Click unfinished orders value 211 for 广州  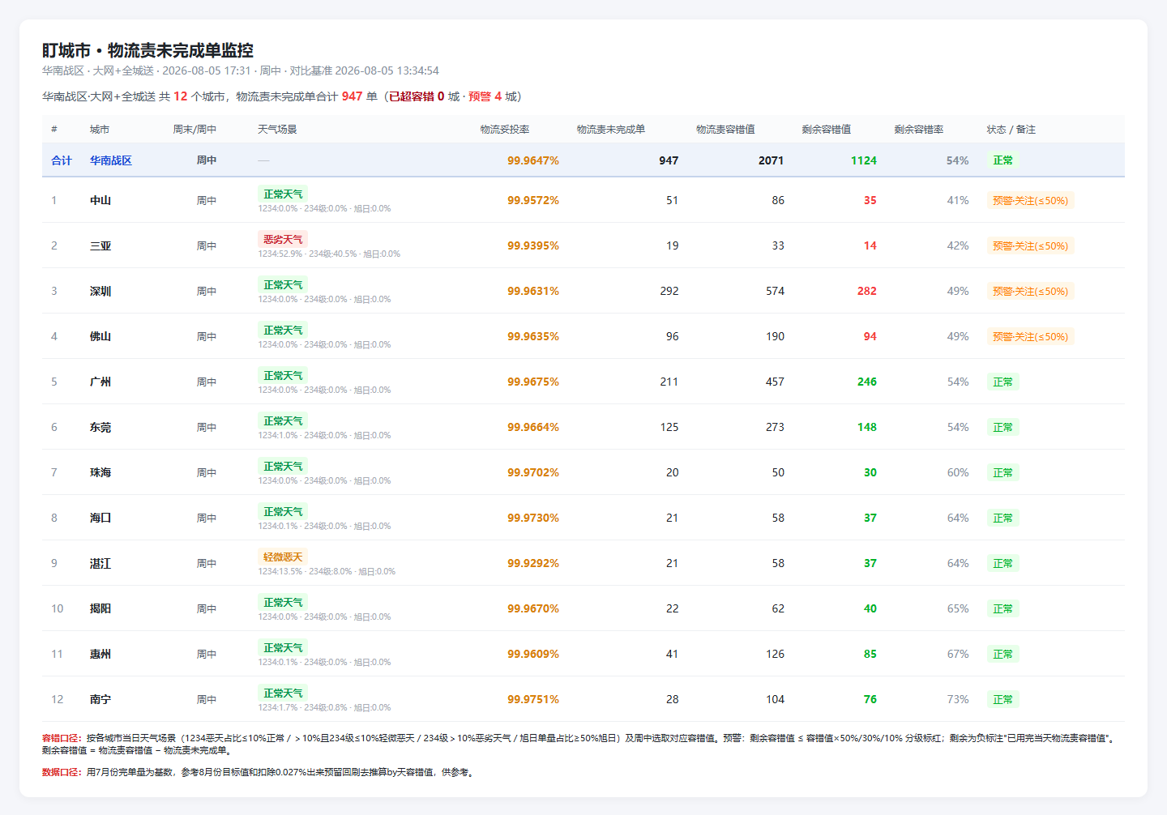(x=669, y=382)
